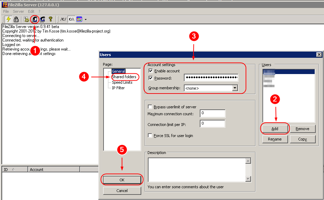324x200 pixels.
Task: Click the Rename user button
Action: pos(275,139)
